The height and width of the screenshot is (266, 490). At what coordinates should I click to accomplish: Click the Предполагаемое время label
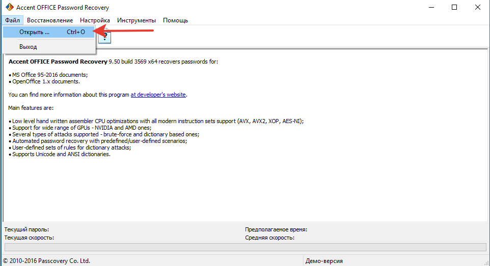pyautogui.click(x=276, y=229)
